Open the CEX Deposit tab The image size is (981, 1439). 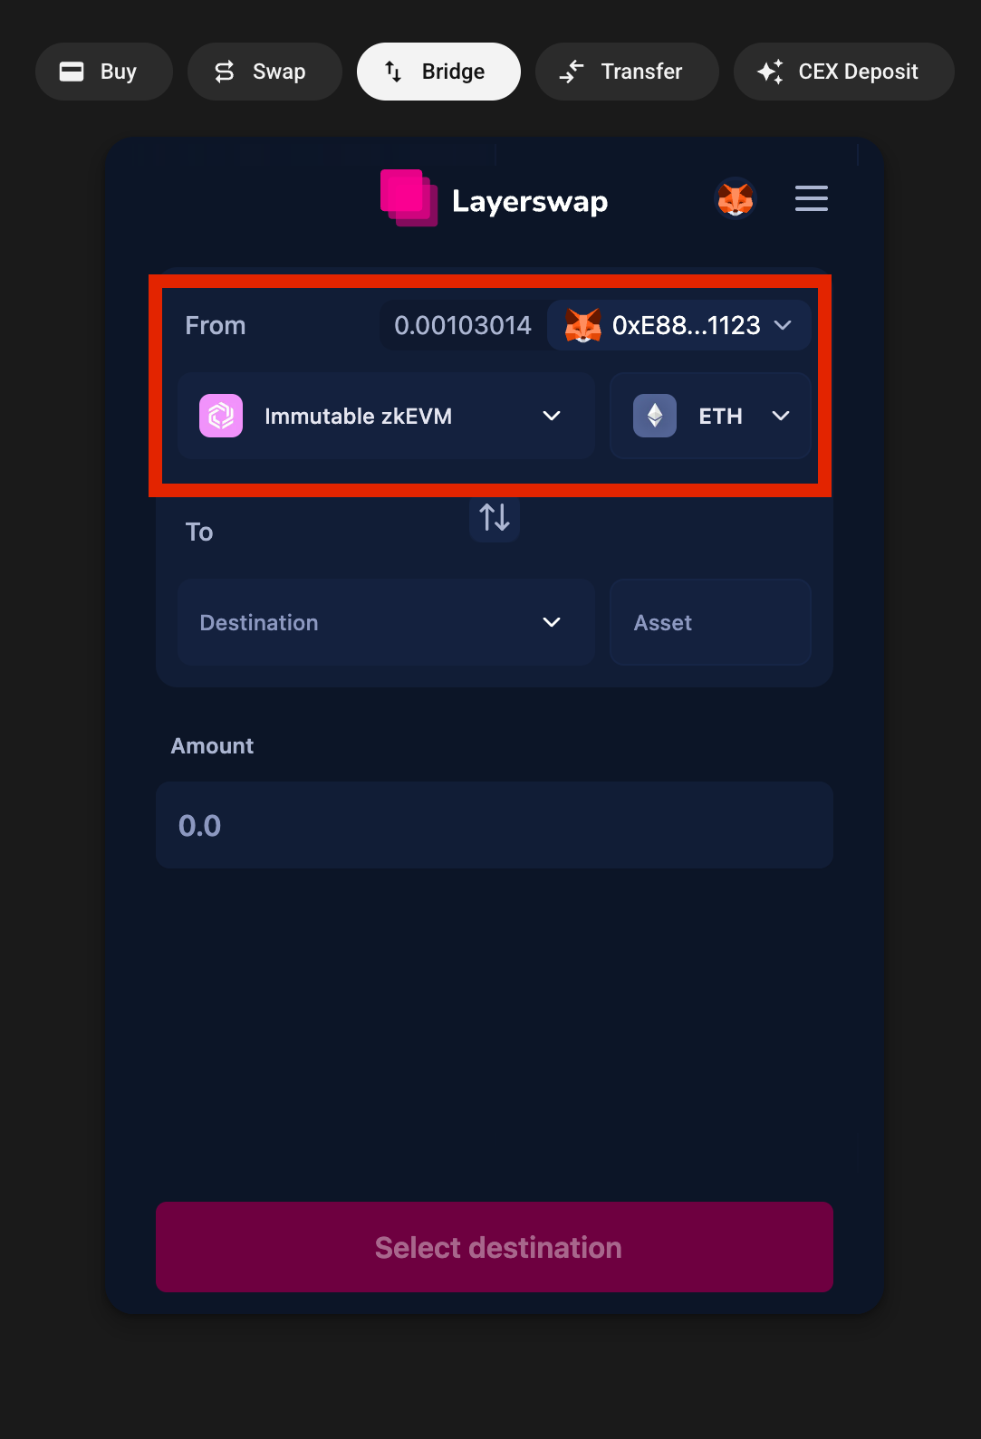(x=844, y=72)
